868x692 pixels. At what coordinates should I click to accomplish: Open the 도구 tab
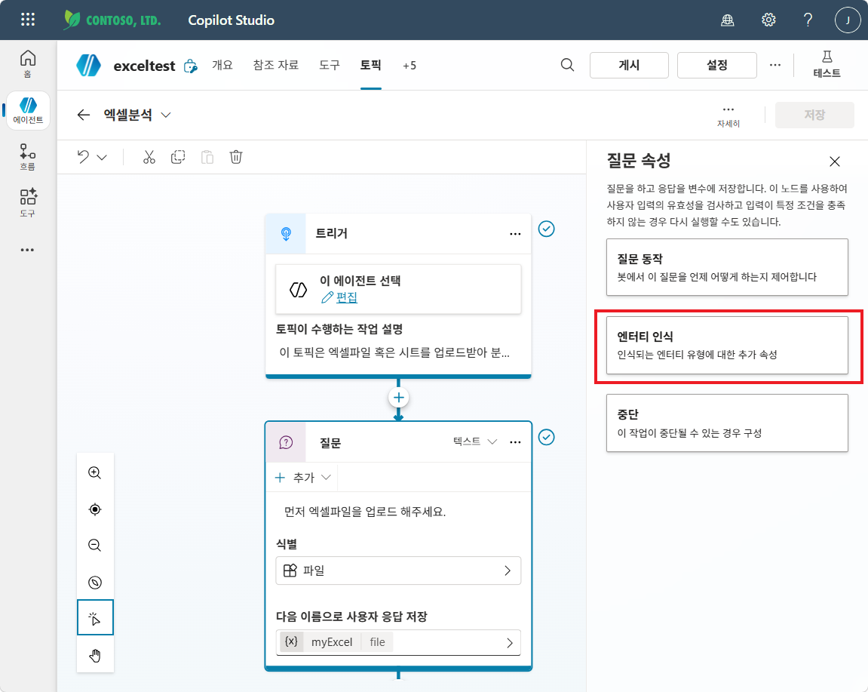pyautogui.click(x=330, y=65)
